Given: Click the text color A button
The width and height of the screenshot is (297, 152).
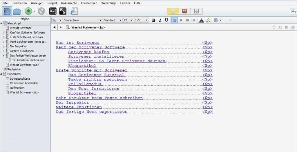Looking at the screenshot, I should tap(202, 20).
